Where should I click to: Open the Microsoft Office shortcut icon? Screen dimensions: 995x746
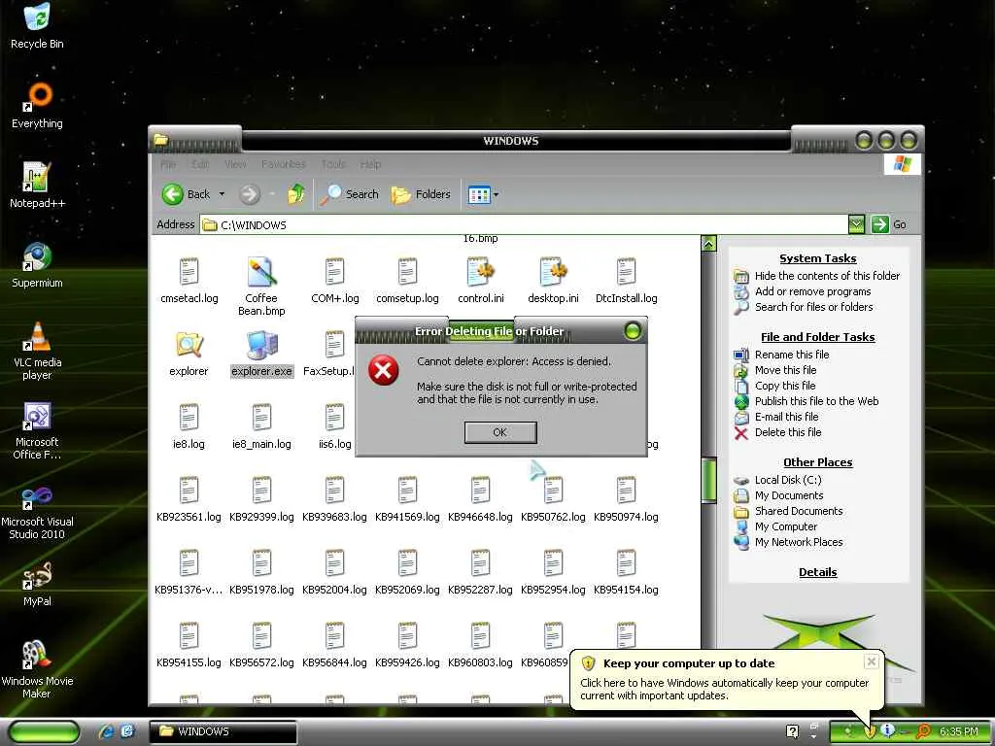click(37, 430)
